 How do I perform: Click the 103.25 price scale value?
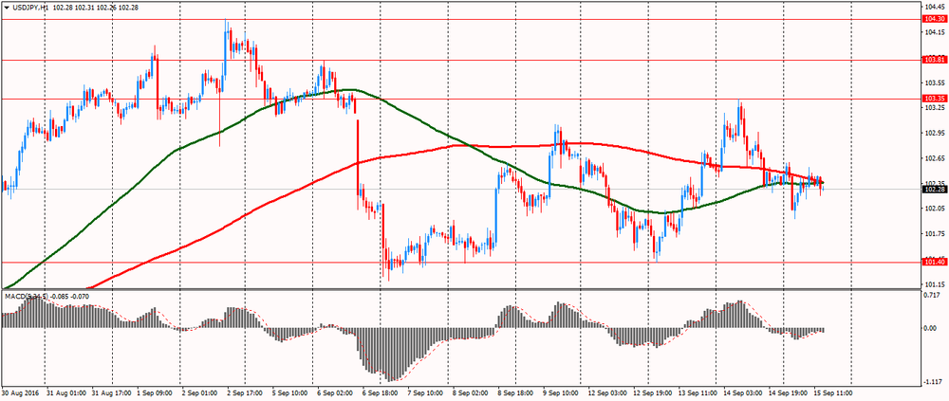point(934,108)
